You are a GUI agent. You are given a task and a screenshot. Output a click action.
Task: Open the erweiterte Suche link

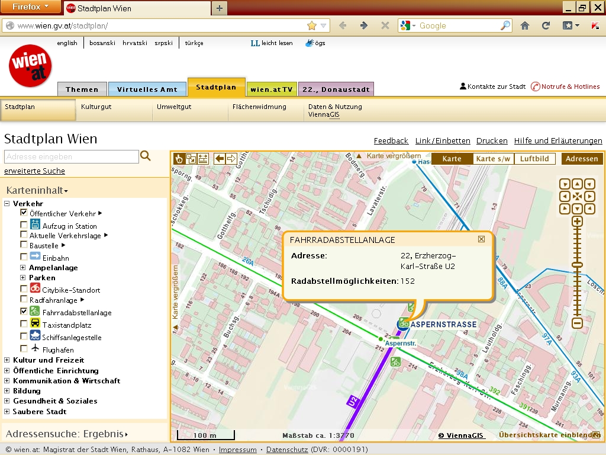pyautogui.click(x=34, y=171)
